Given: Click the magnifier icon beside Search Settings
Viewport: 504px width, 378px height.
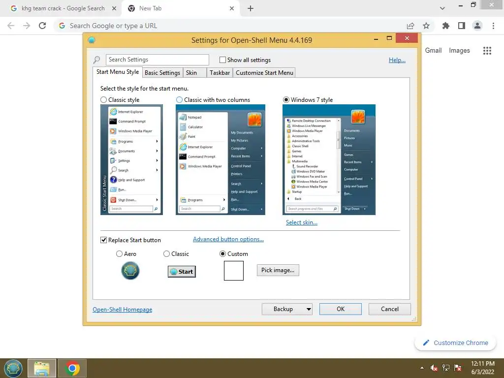Looking at the screenshot, I should 97,60.
